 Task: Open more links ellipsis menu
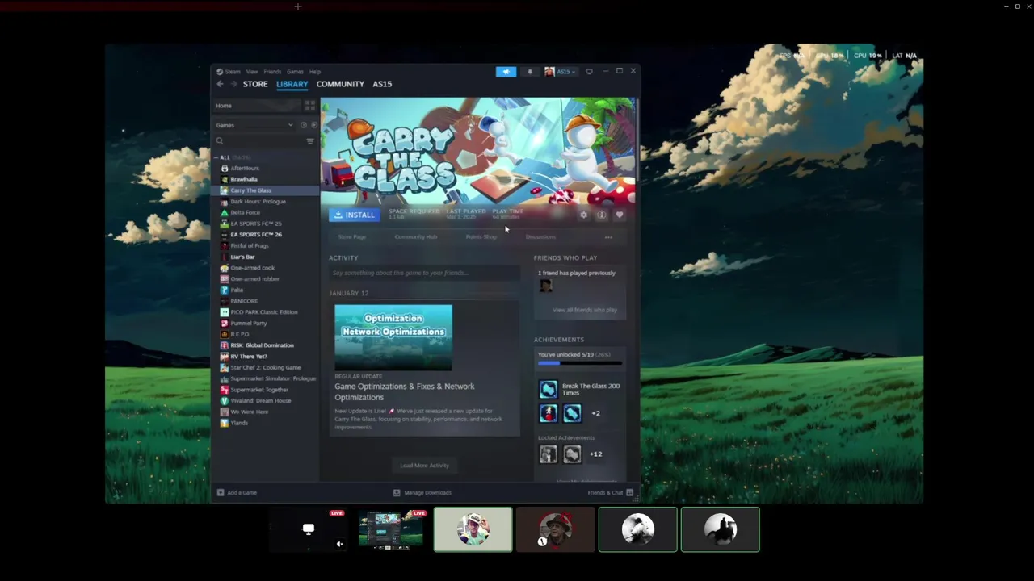(x=608, y=237)
